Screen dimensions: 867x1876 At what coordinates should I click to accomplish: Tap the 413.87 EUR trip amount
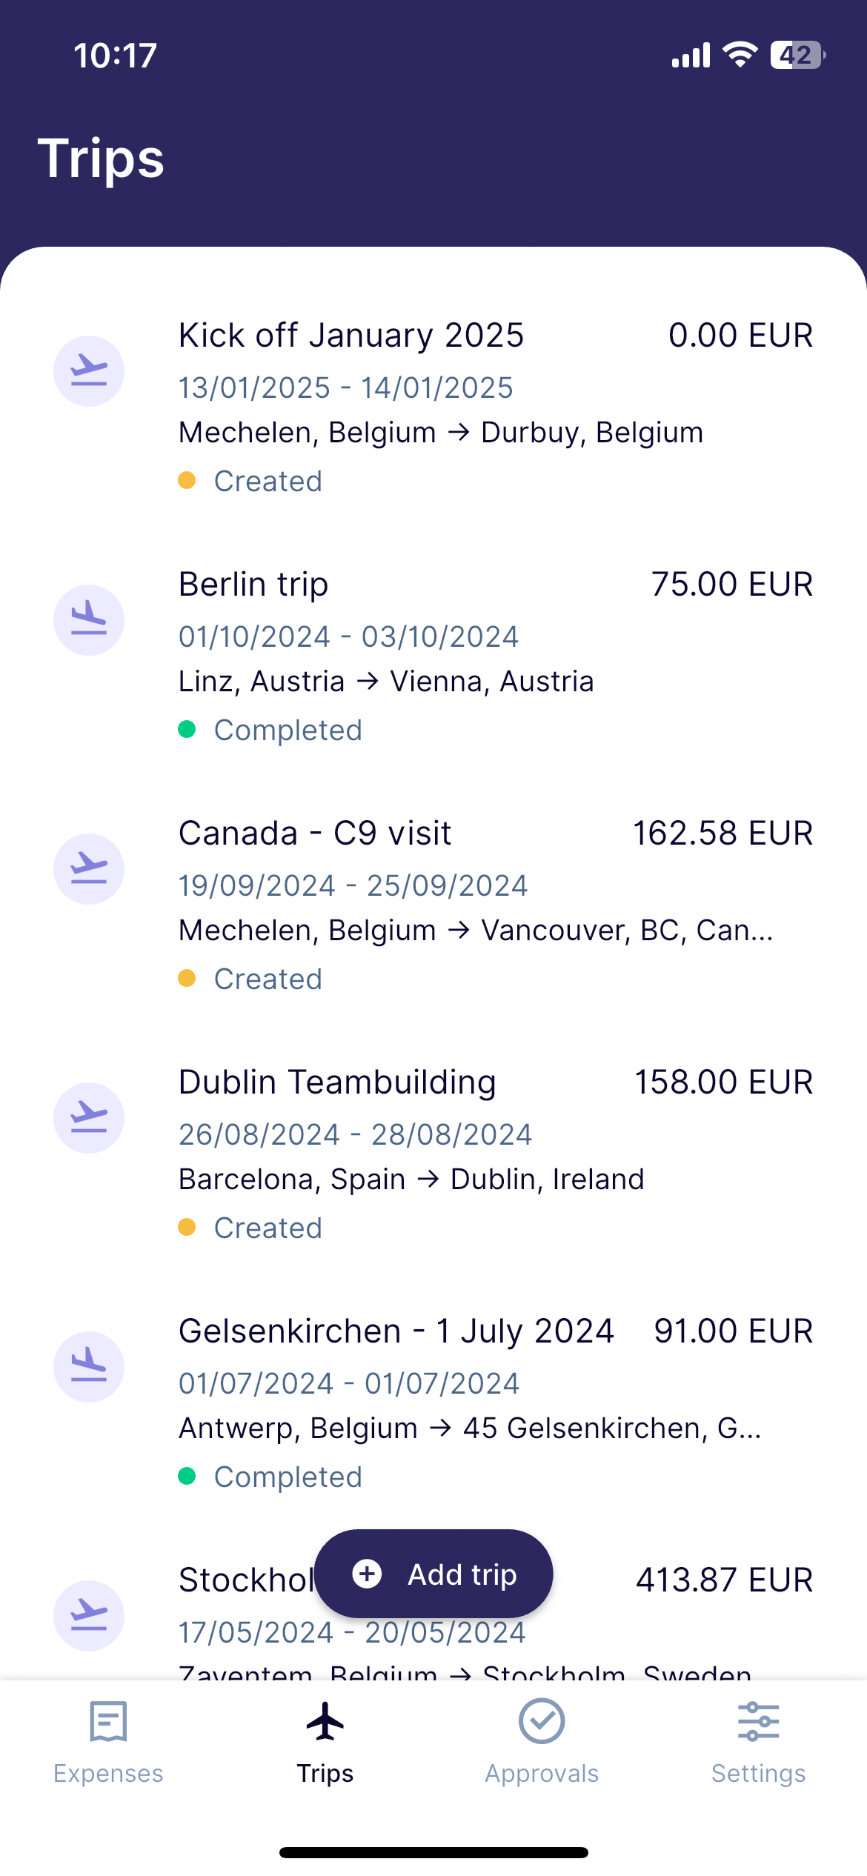point(724,1580)
